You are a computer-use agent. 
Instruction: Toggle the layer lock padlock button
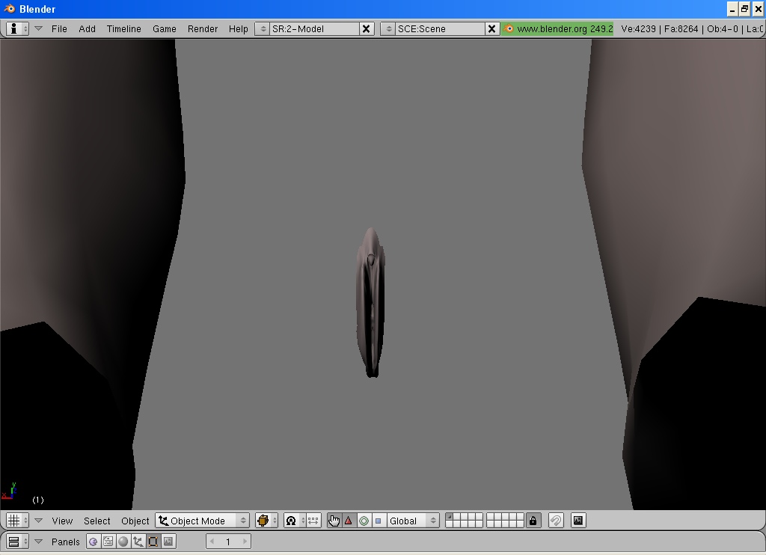pos(533,521)
